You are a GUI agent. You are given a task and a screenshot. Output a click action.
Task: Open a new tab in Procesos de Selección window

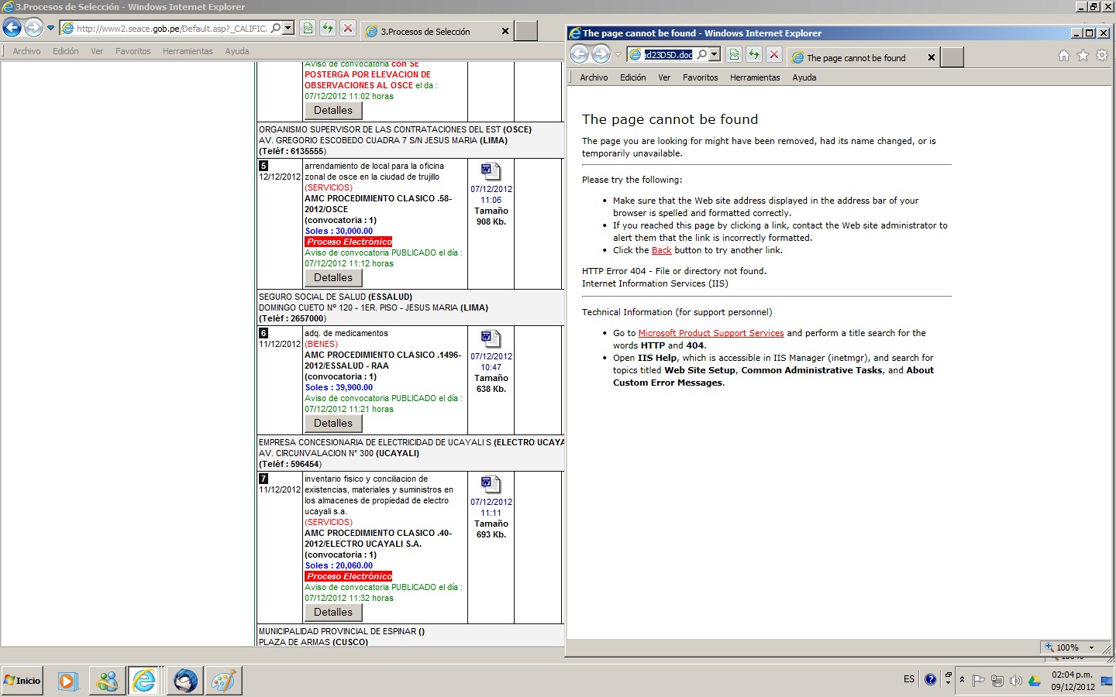click(x=526, y=31)
